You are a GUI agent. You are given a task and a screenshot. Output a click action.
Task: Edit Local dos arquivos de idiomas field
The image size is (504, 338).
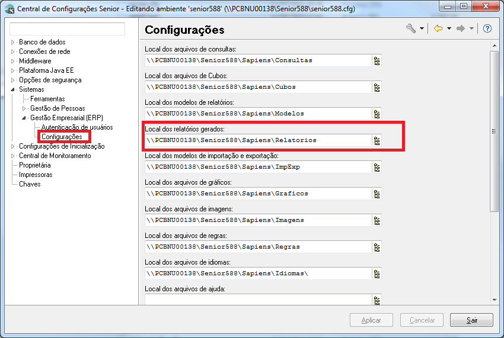click(258, 273)
